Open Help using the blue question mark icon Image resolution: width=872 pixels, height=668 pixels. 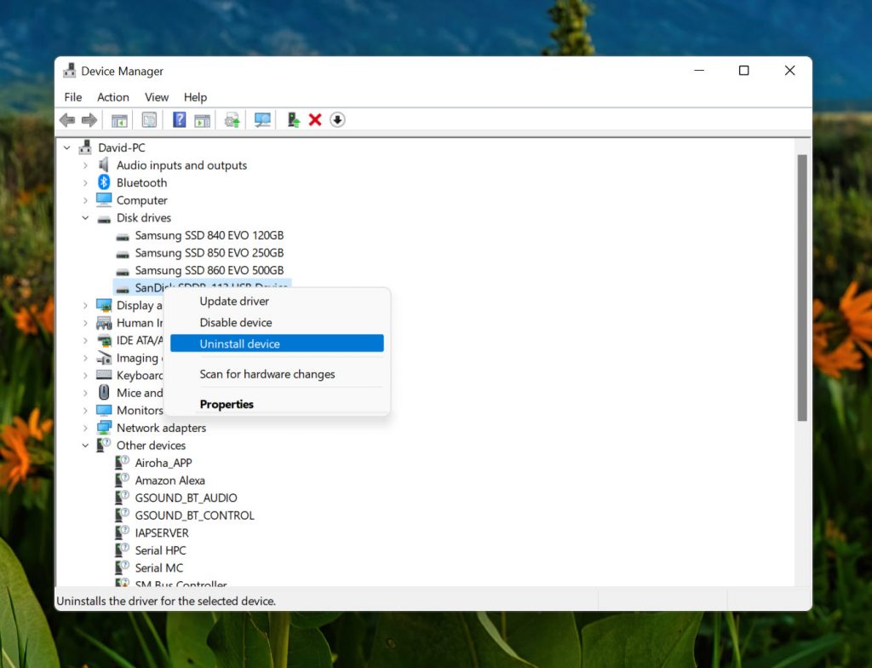click(x=180, y=119)
